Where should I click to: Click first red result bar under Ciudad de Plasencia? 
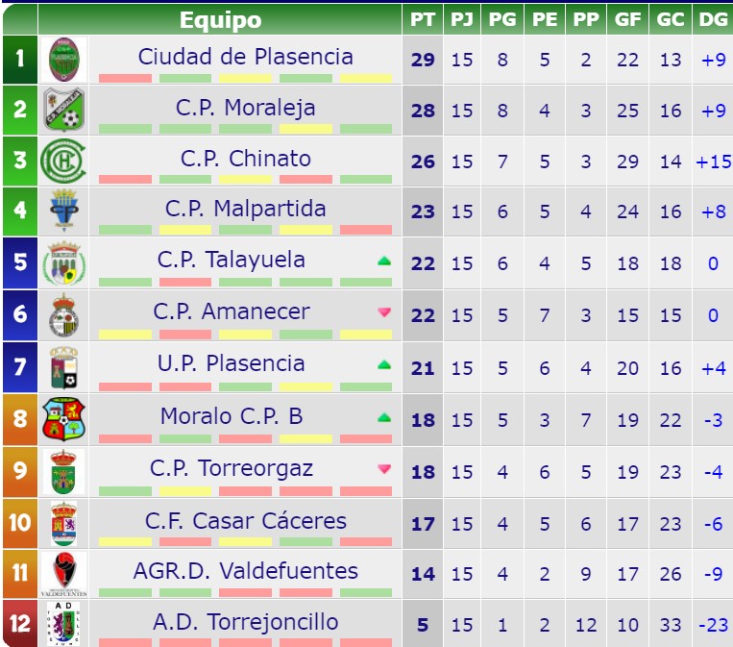pyautogui.click(x=125, y=78)
